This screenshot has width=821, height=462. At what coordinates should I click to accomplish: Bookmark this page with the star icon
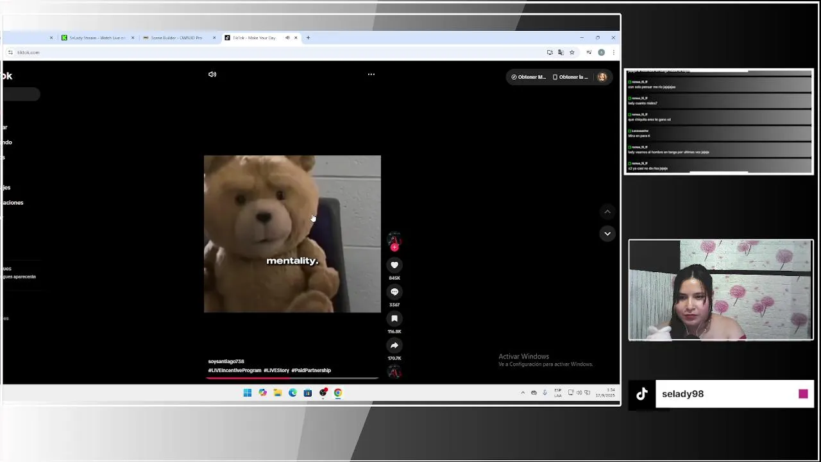[571, 53]
